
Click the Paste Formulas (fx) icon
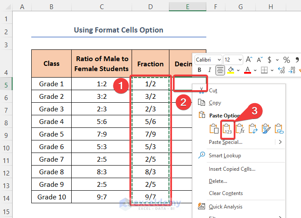coord(239,129)
